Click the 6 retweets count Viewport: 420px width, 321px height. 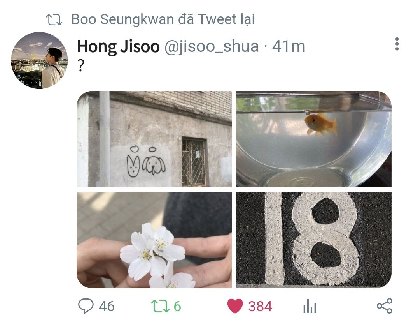tap(177, 307)
